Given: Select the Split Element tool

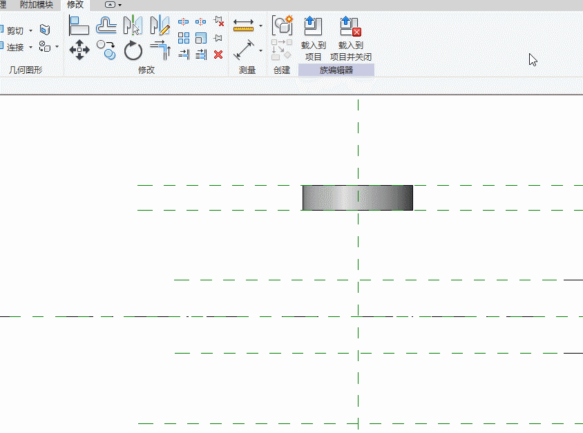Looking at the screenshot, I should pos(183,21).
